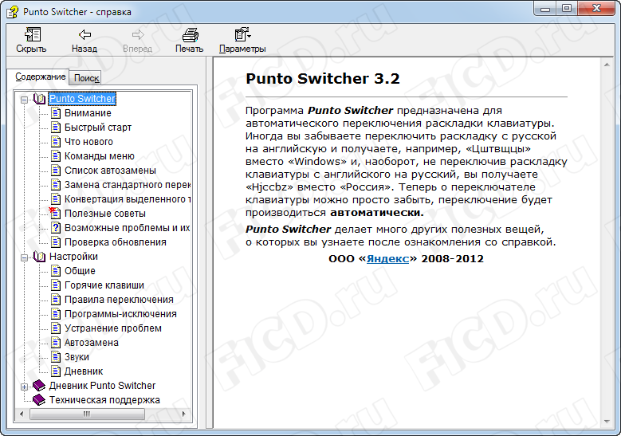This screenshot has width=621, height=436.
Task: Collapse the Punto Switcher tree node
Action: click(25, 100)
